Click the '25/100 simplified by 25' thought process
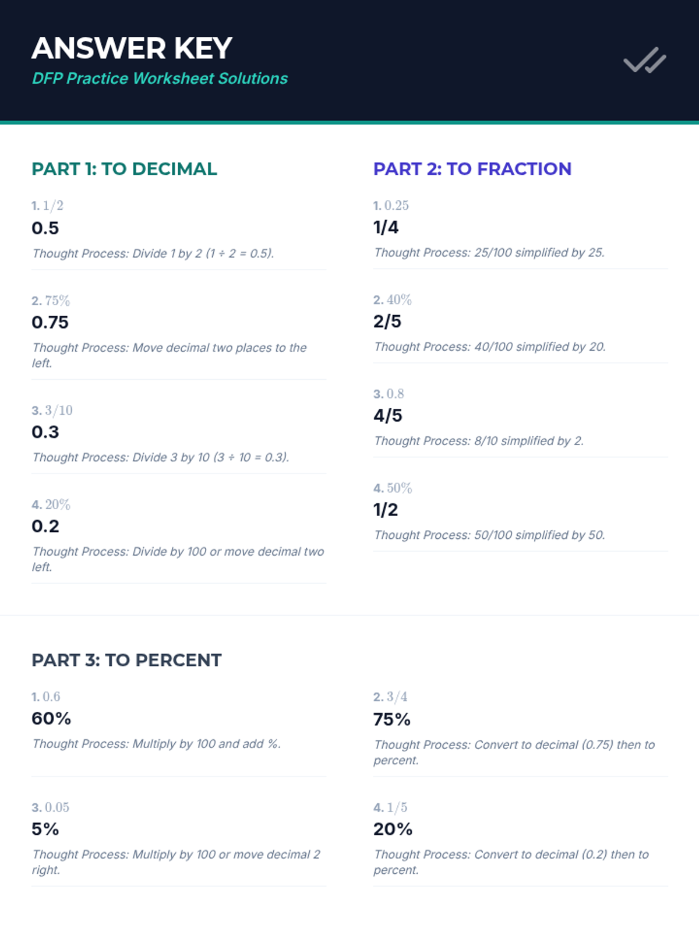 489,253
